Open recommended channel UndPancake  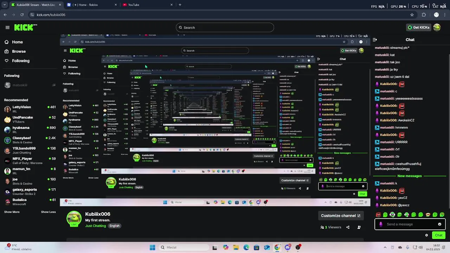(30, 119)
